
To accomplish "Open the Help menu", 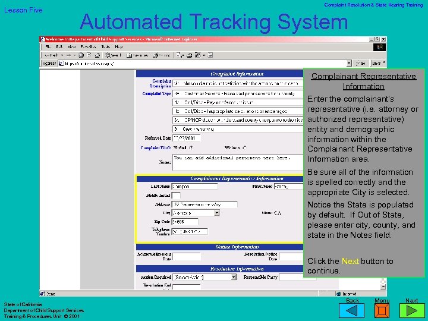I will click(x=119, y=47).
